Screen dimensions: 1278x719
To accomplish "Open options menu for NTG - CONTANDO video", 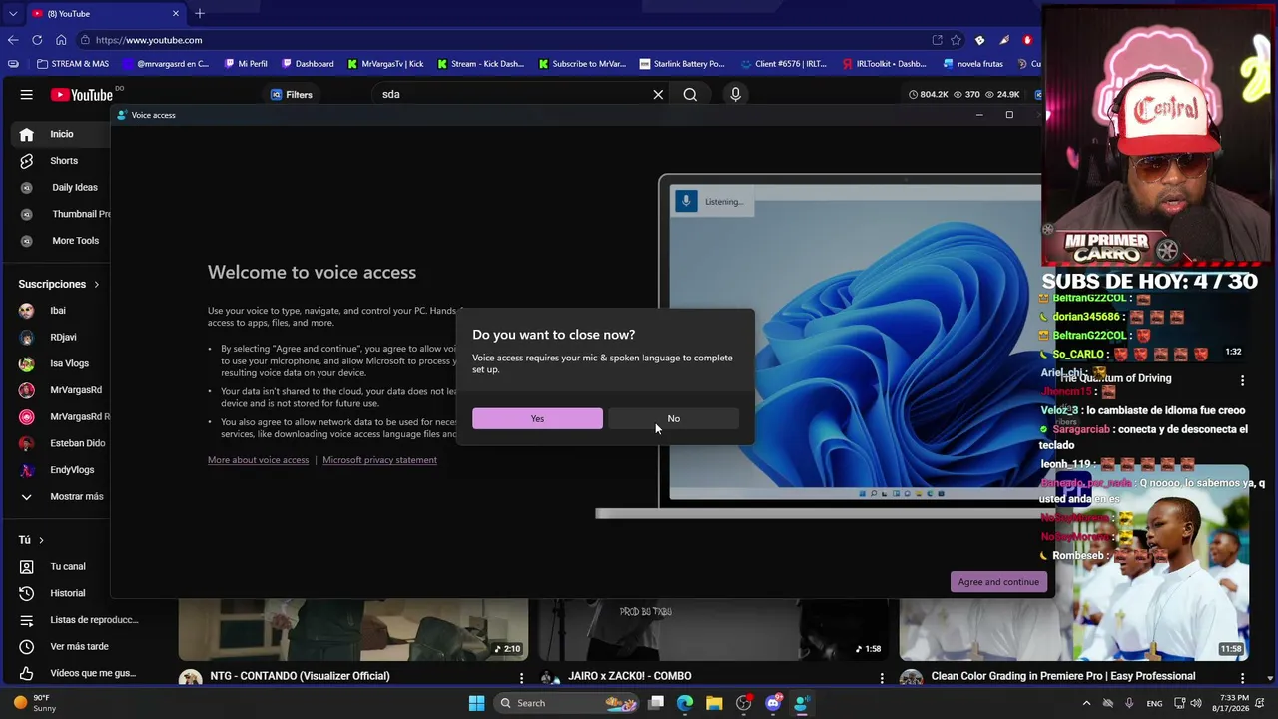I will 521,677.
